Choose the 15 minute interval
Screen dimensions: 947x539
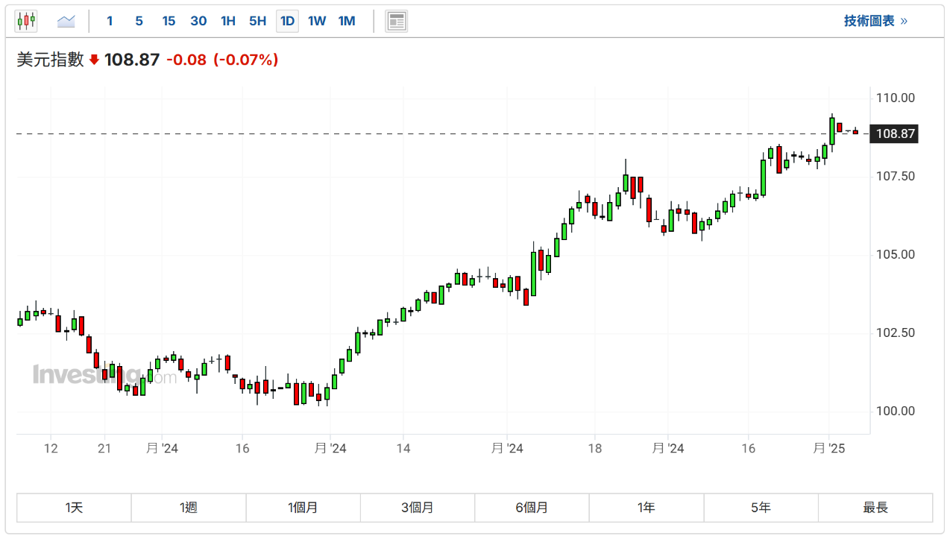click(169, 21)
